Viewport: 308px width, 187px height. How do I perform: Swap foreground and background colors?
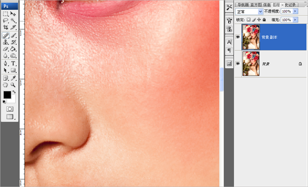click(14, 92)
